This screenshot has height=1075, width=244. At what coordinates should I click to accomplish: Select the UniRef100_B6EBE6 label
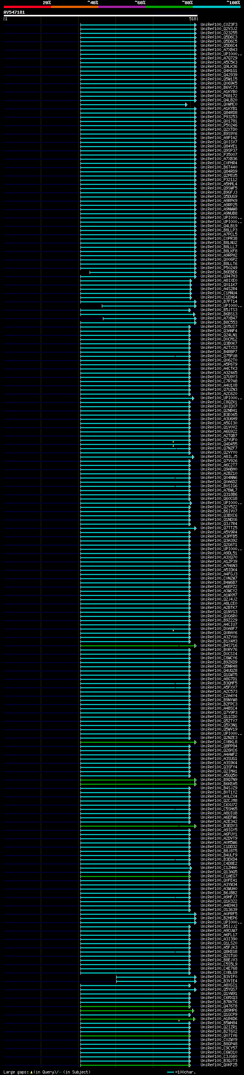219,272
